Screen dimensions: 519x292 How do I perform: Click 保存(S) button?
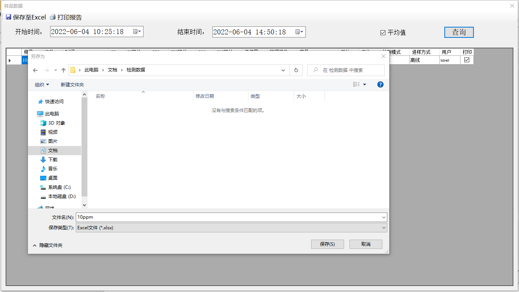click(x=327, y=244)
